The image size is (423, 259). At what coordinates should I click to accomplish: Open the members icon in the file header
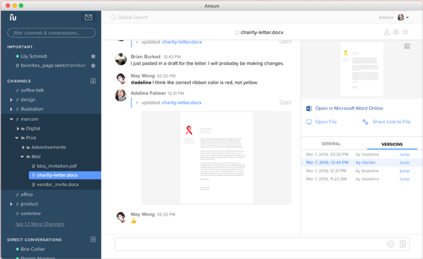[386, 33]
